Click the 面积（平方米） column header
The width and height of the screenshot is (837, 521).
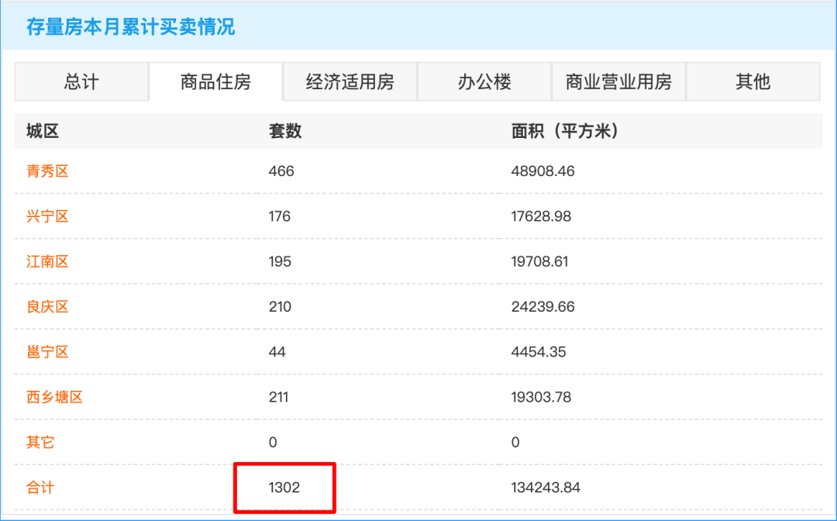(x=565, y=131)
